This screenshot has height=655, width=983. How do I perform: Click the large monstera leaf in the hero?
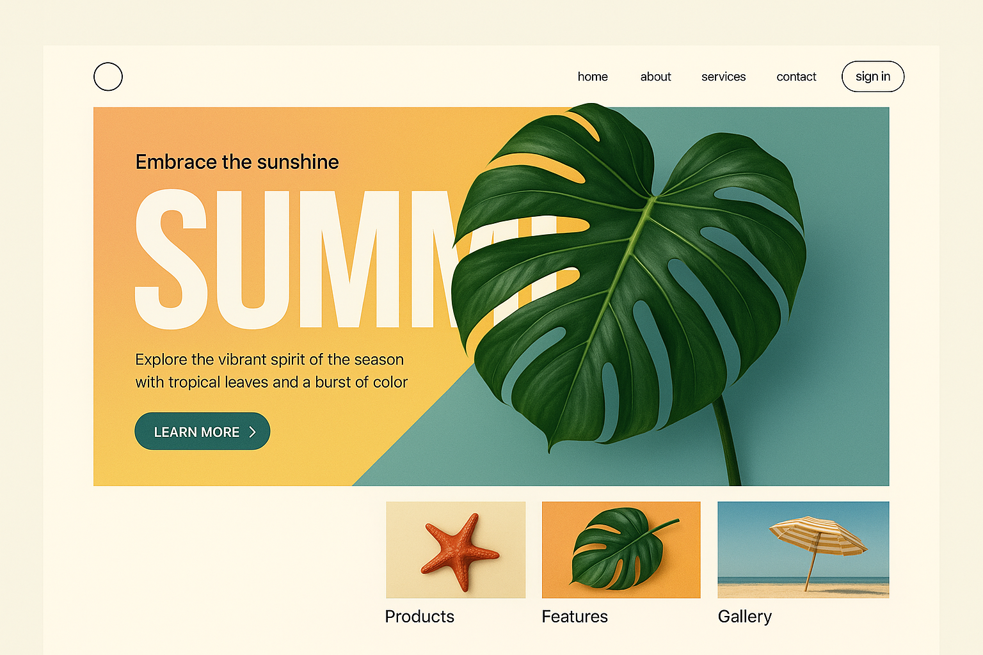coord(630,281)
